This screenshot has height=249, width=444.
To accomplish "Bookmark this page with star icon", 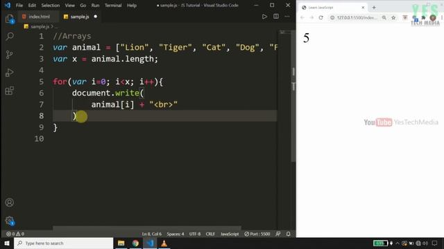I will click(393, 17).
